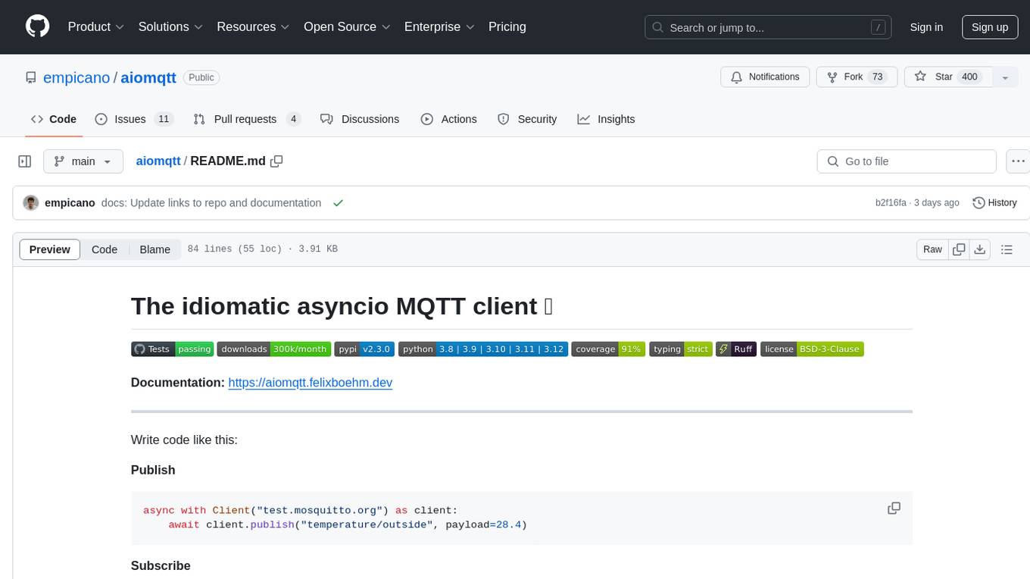Copy the README.md file path
The width and height of the screenshot is (1030, 579).
(x=276, y=161)
